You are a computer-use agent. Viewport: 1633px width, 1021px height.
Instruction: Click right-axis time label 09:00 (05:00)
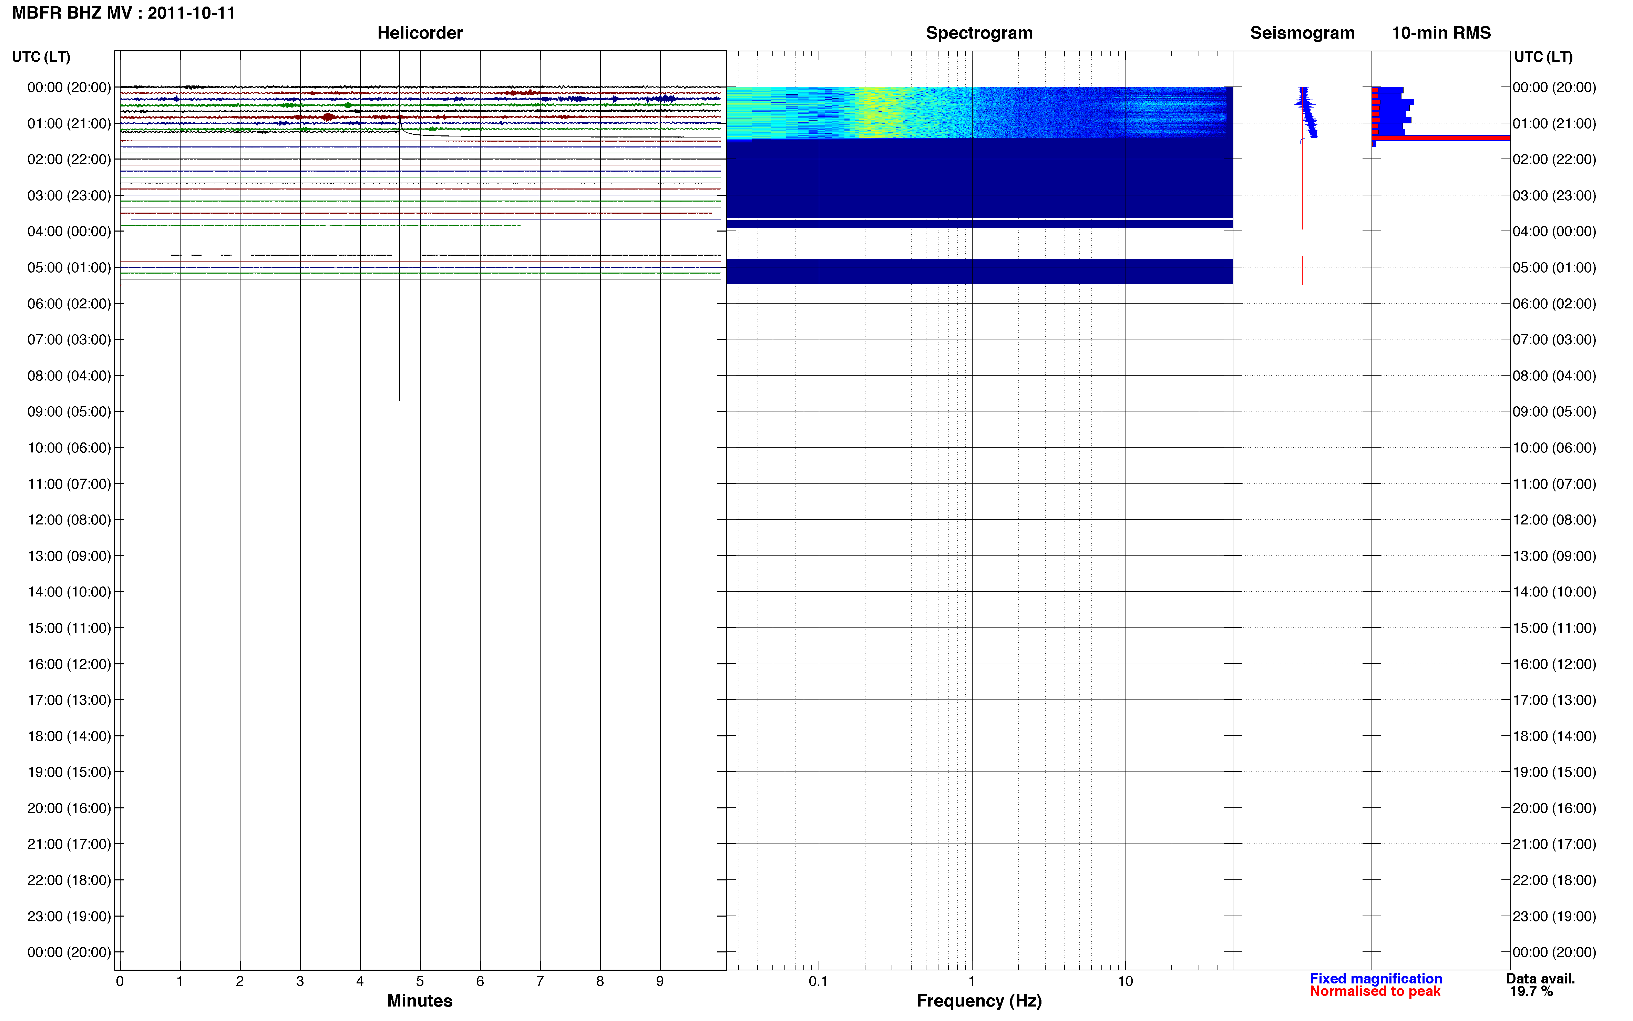click(1554, 412)
